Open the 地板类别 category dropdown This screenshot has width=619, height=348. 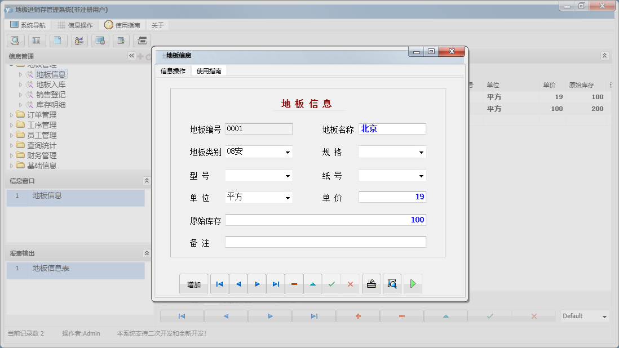[288, 151]
